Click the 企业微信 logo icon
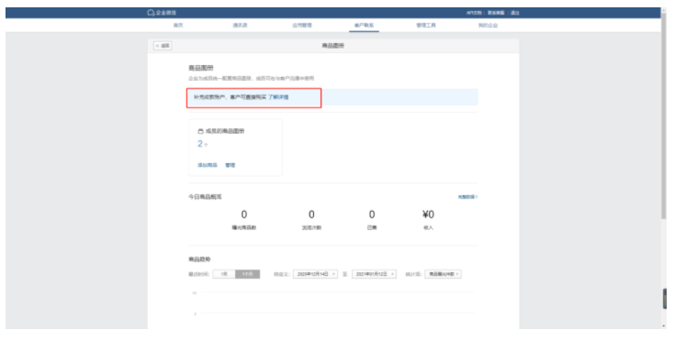The height and width of the screenshot is (341, 674). [x=151, y=13]
